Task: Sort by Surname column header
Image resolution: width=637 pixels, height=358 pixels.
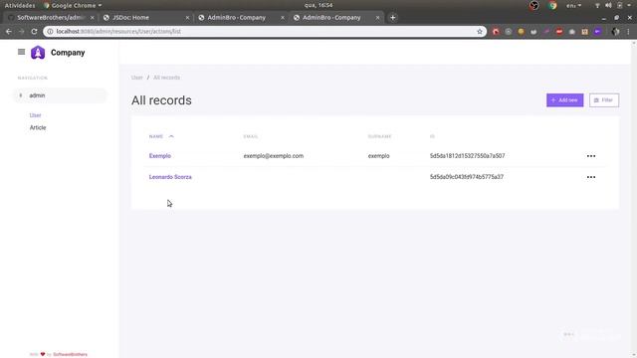Action: coord(379,136)
